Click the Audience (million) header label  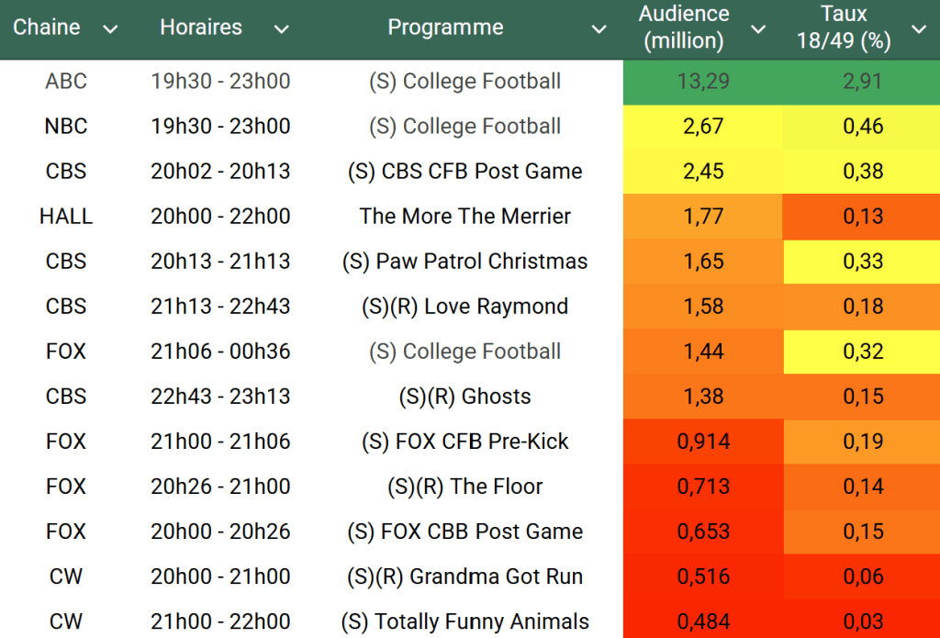684,28
